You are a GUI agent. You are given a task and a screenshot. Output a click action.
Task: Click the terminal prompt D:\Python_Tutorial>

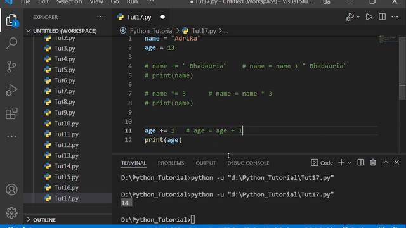(x=156, y=220)
